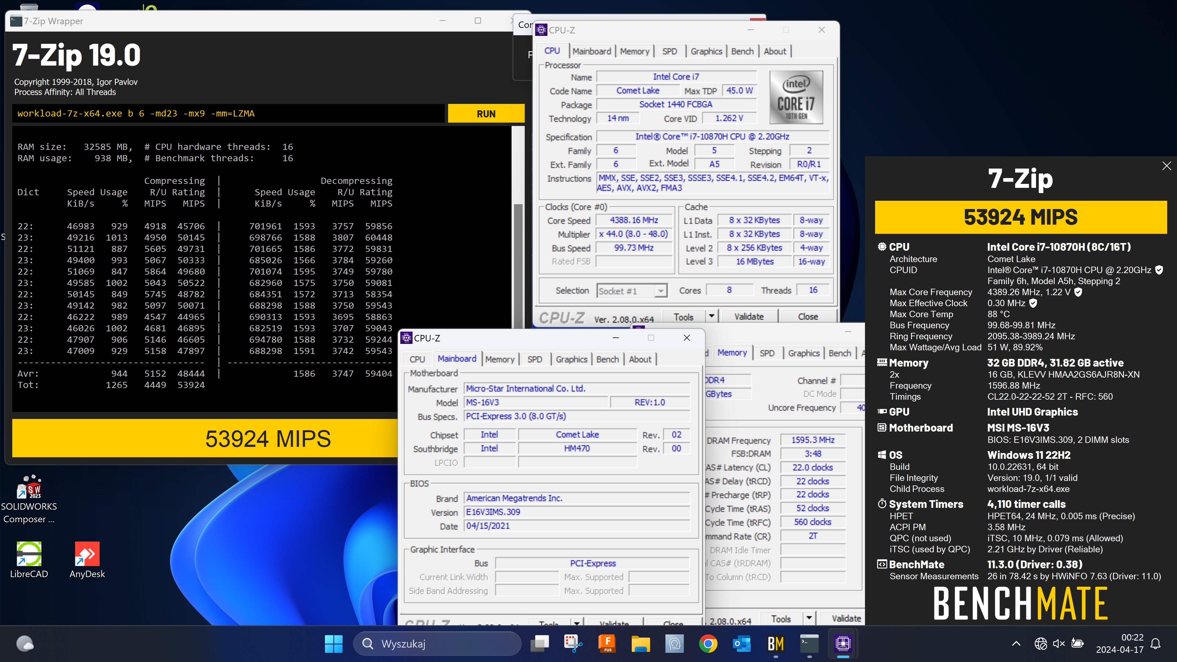Select Bench tab in the background CPU-Z window
This screenshot has width=1177, height=662.
839,353
